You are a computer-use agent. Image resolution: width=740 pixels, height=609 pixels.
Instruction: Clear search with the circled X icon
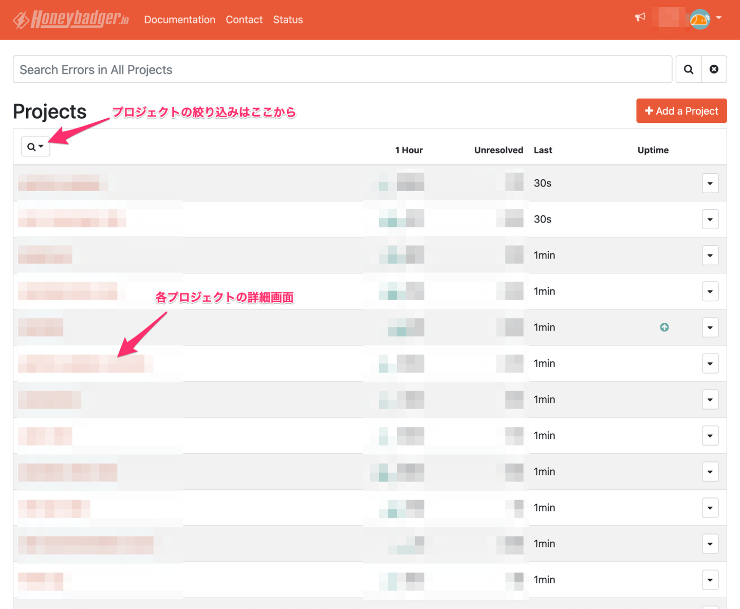(x=714, y=69)
